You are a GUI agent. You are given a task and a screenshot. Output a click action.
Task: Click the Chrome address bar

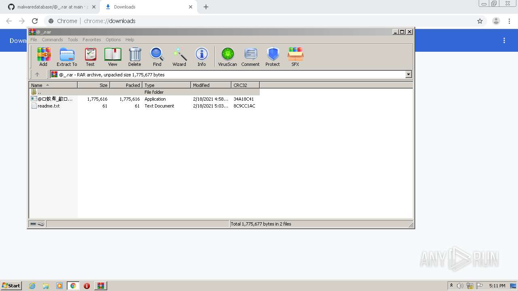click(259, 21)
